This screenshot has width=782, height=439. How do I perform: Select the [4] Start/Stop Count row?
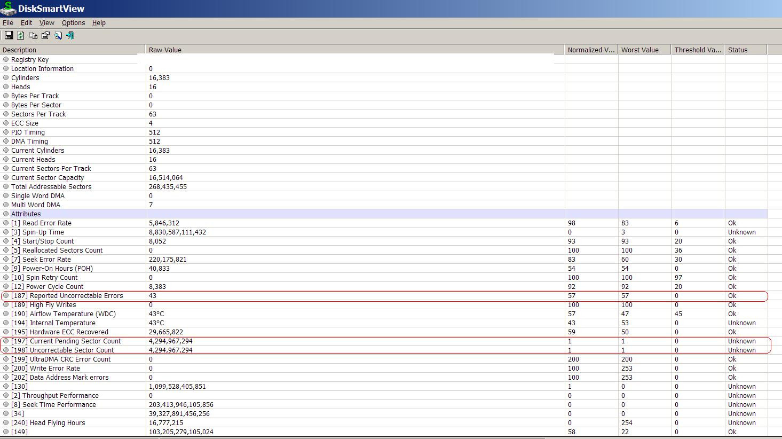click(384, 241)
